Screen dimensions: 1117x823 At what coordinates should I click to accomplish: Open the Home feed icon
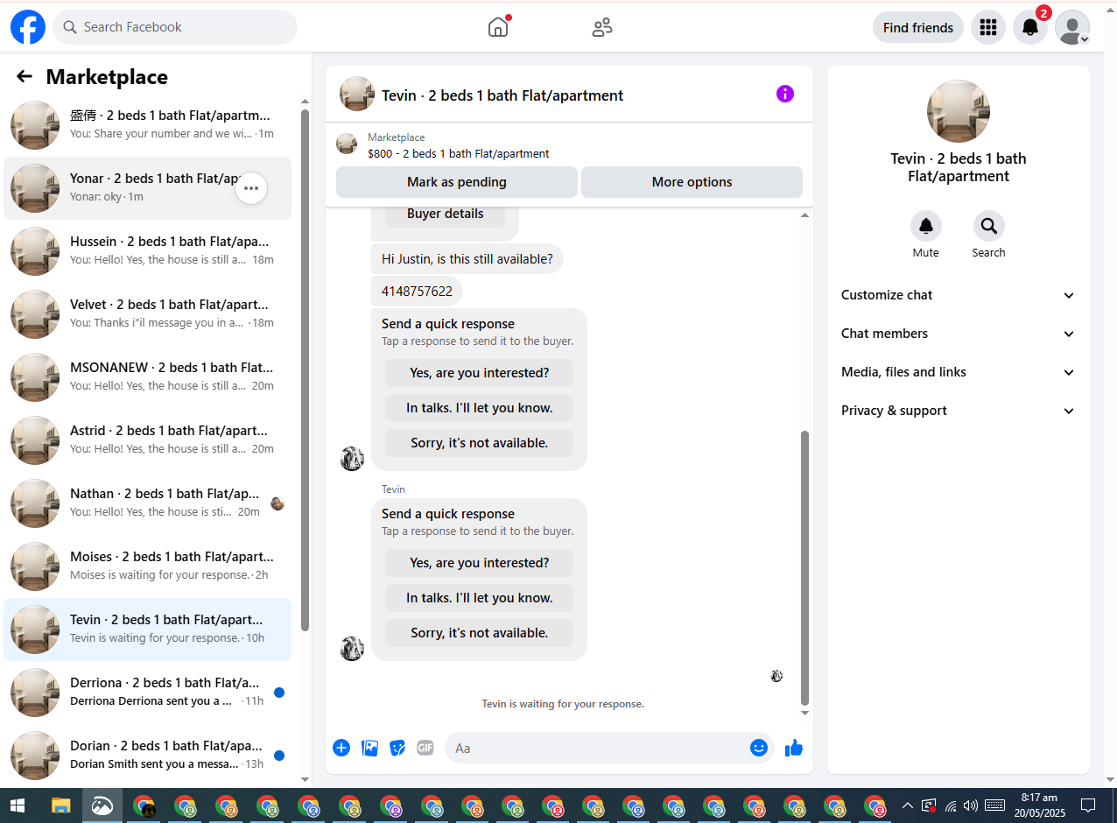[498, 27]
